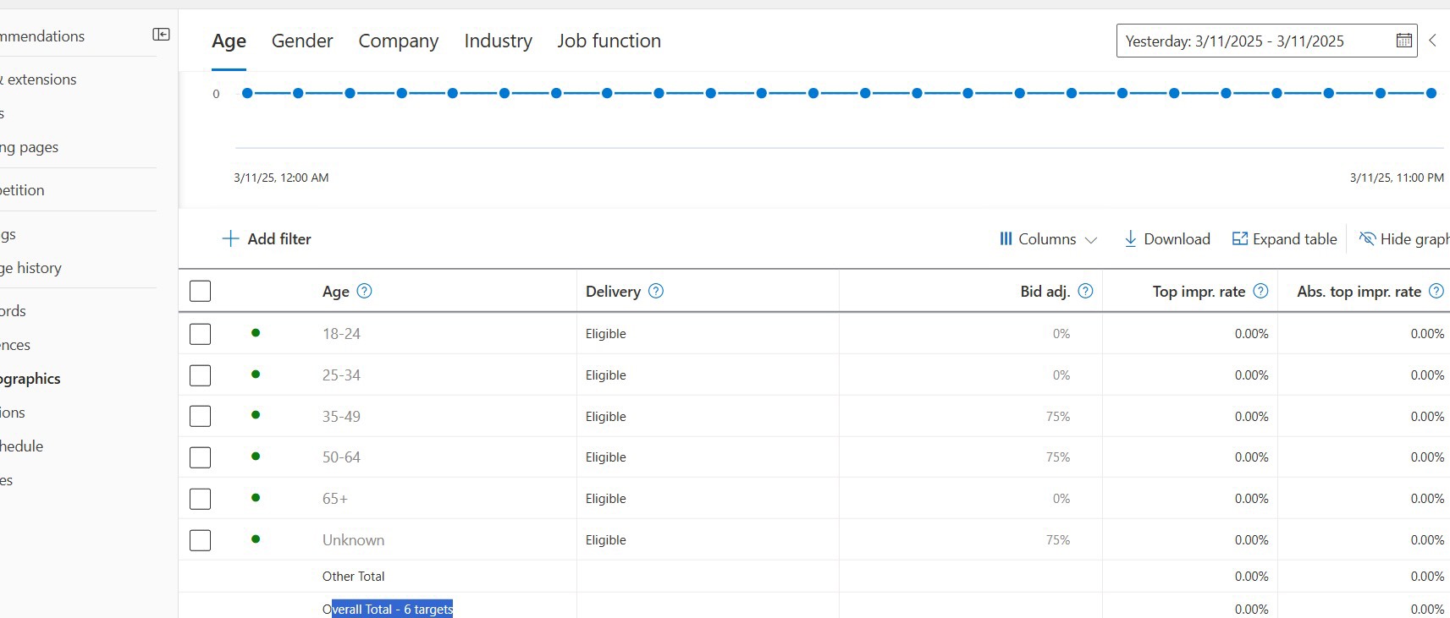Click the Expand table icon
This screenshot has height=618, width=1450.
point(1240,239)
